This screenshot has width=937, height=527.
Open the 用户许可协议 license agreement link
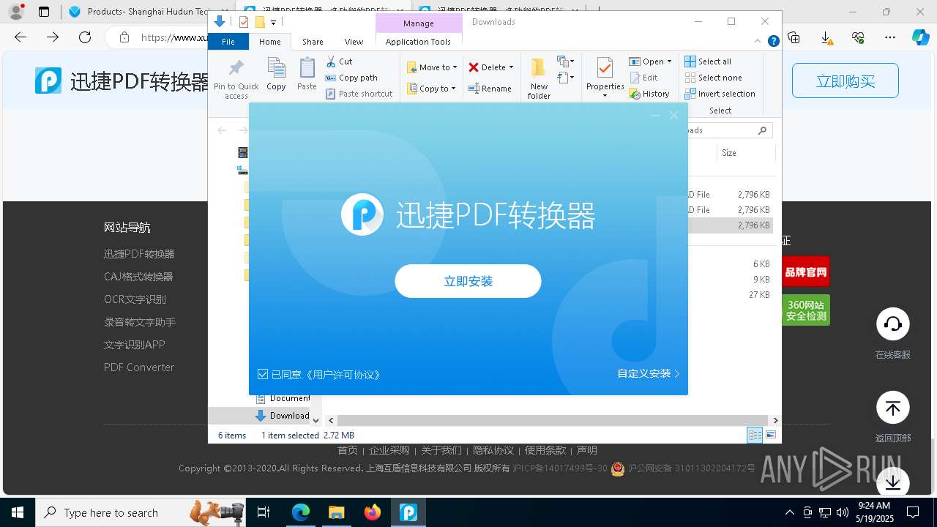343,374
